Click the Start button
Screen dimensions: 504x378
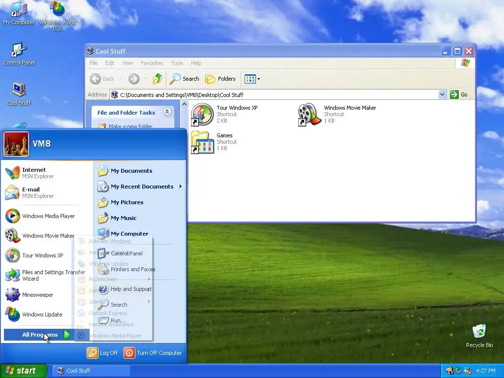[23, 371]
